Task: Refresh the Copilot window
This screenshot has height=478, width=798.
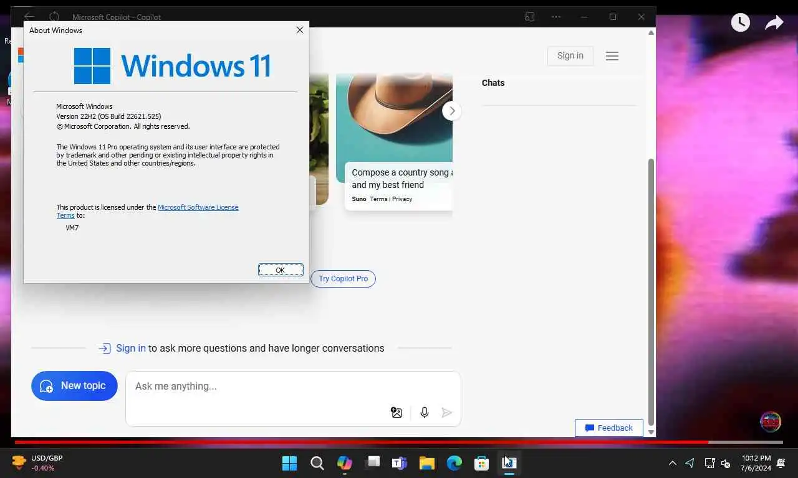Action: coord(54,17)
